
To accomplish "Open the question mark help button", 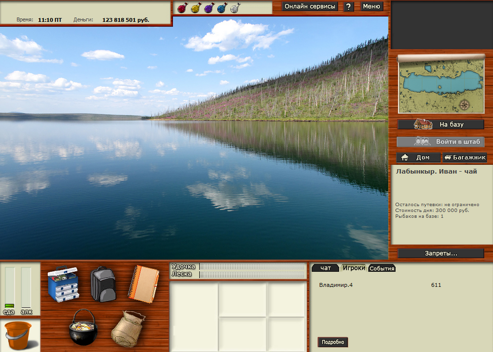I will pyautogui.click(x=349, y=6).
